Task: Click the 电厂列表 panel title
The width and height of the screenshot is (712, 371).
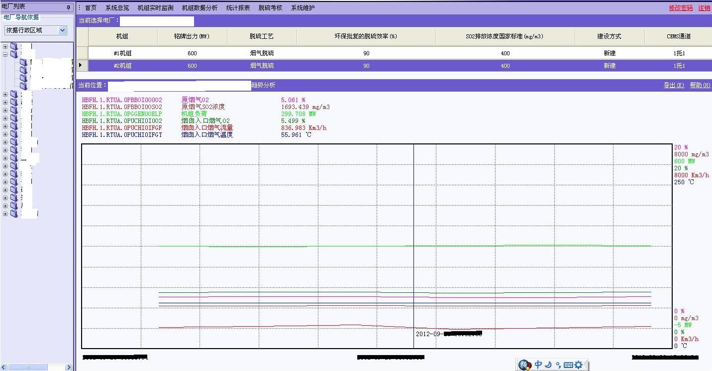Action: coord(13,6)
